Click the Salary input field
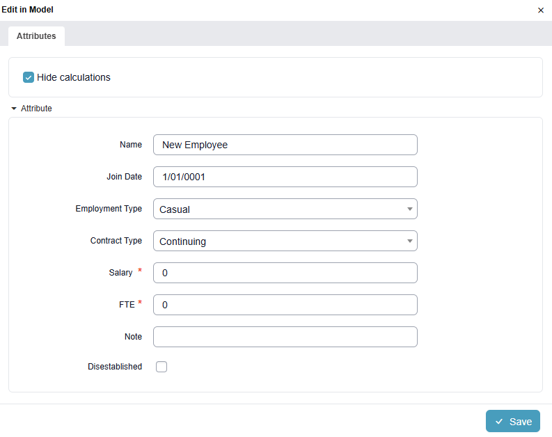The image size is (552, 437). (x=285, y=273)
